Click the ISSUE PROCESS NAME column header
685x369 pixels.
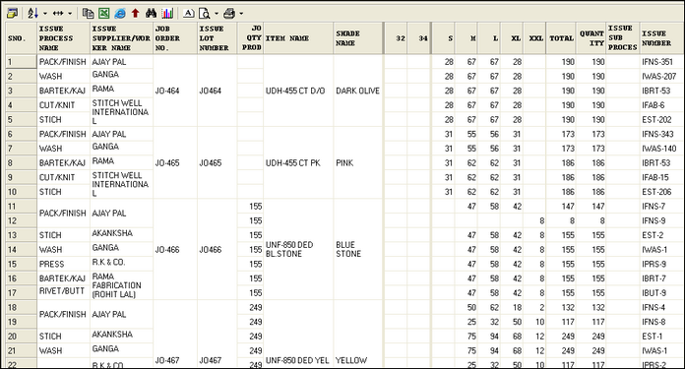(64, 38)
